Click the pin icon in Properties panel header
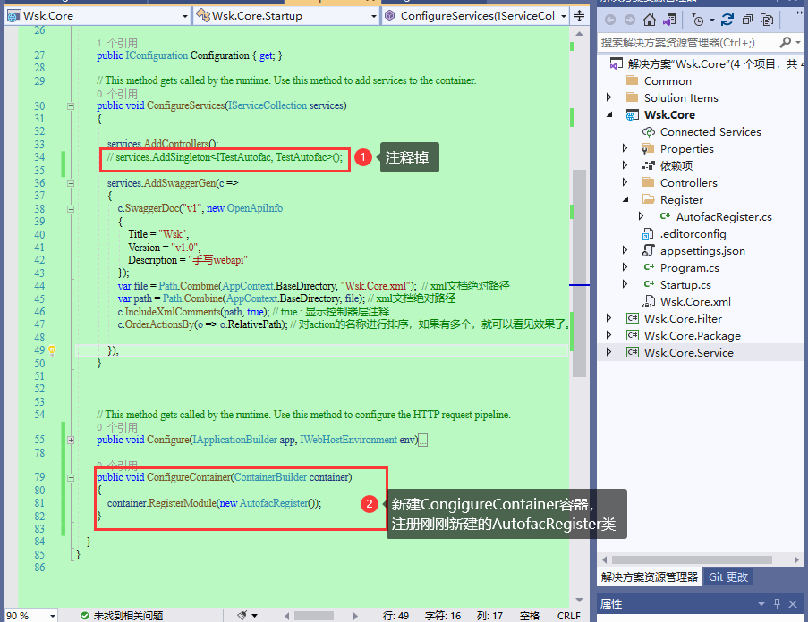Viewport: 808px width, 622px height. tap(777, 603)
